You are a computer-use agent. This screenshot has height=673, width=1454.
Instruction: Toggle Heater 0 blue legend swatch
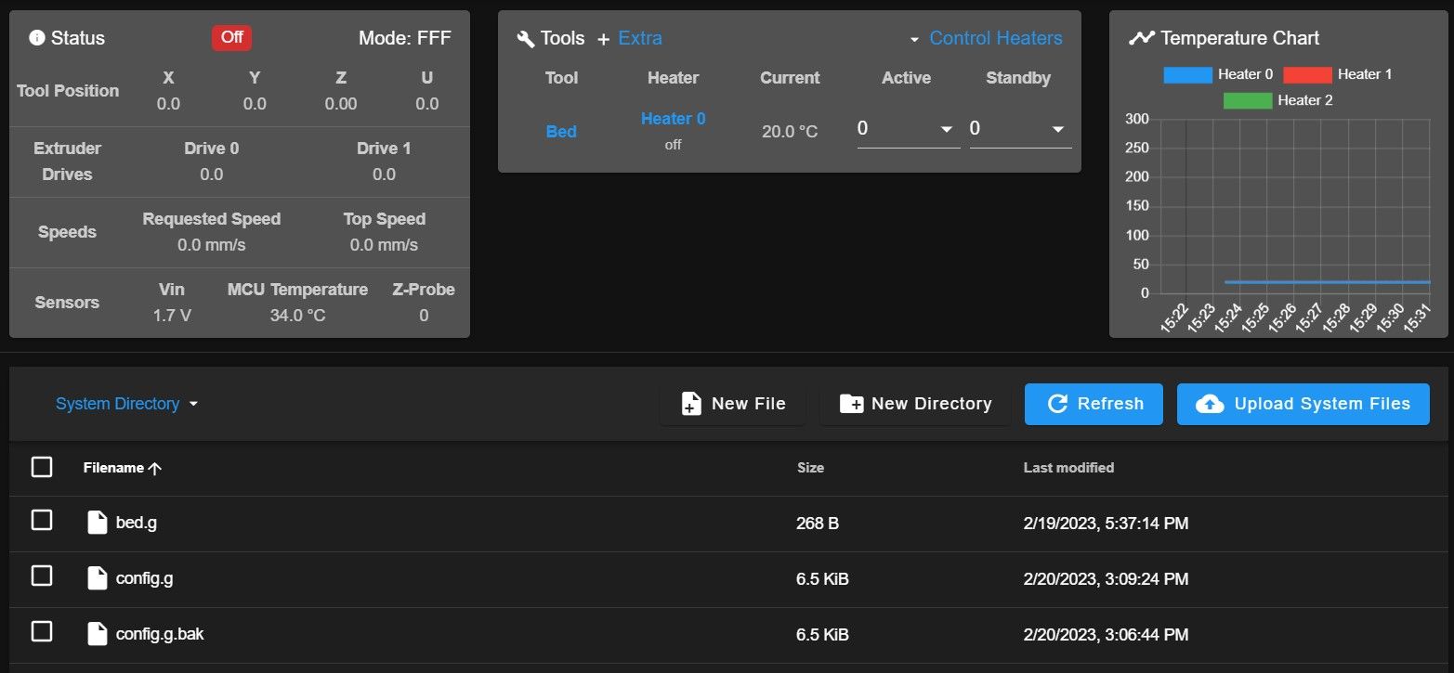1187,74
